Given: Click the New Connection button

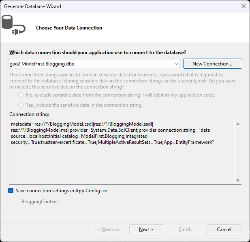Looking at the screenshot, I should (212, 64).
